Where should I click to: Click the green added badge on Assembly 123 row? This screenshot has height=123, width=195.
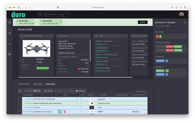pyautogui.click(x=60, y=112)
